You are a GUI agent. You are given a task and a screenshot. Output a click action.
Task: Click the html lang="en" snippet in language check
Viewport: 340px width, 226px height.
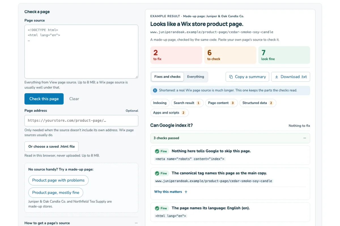[x=171, y=216]
